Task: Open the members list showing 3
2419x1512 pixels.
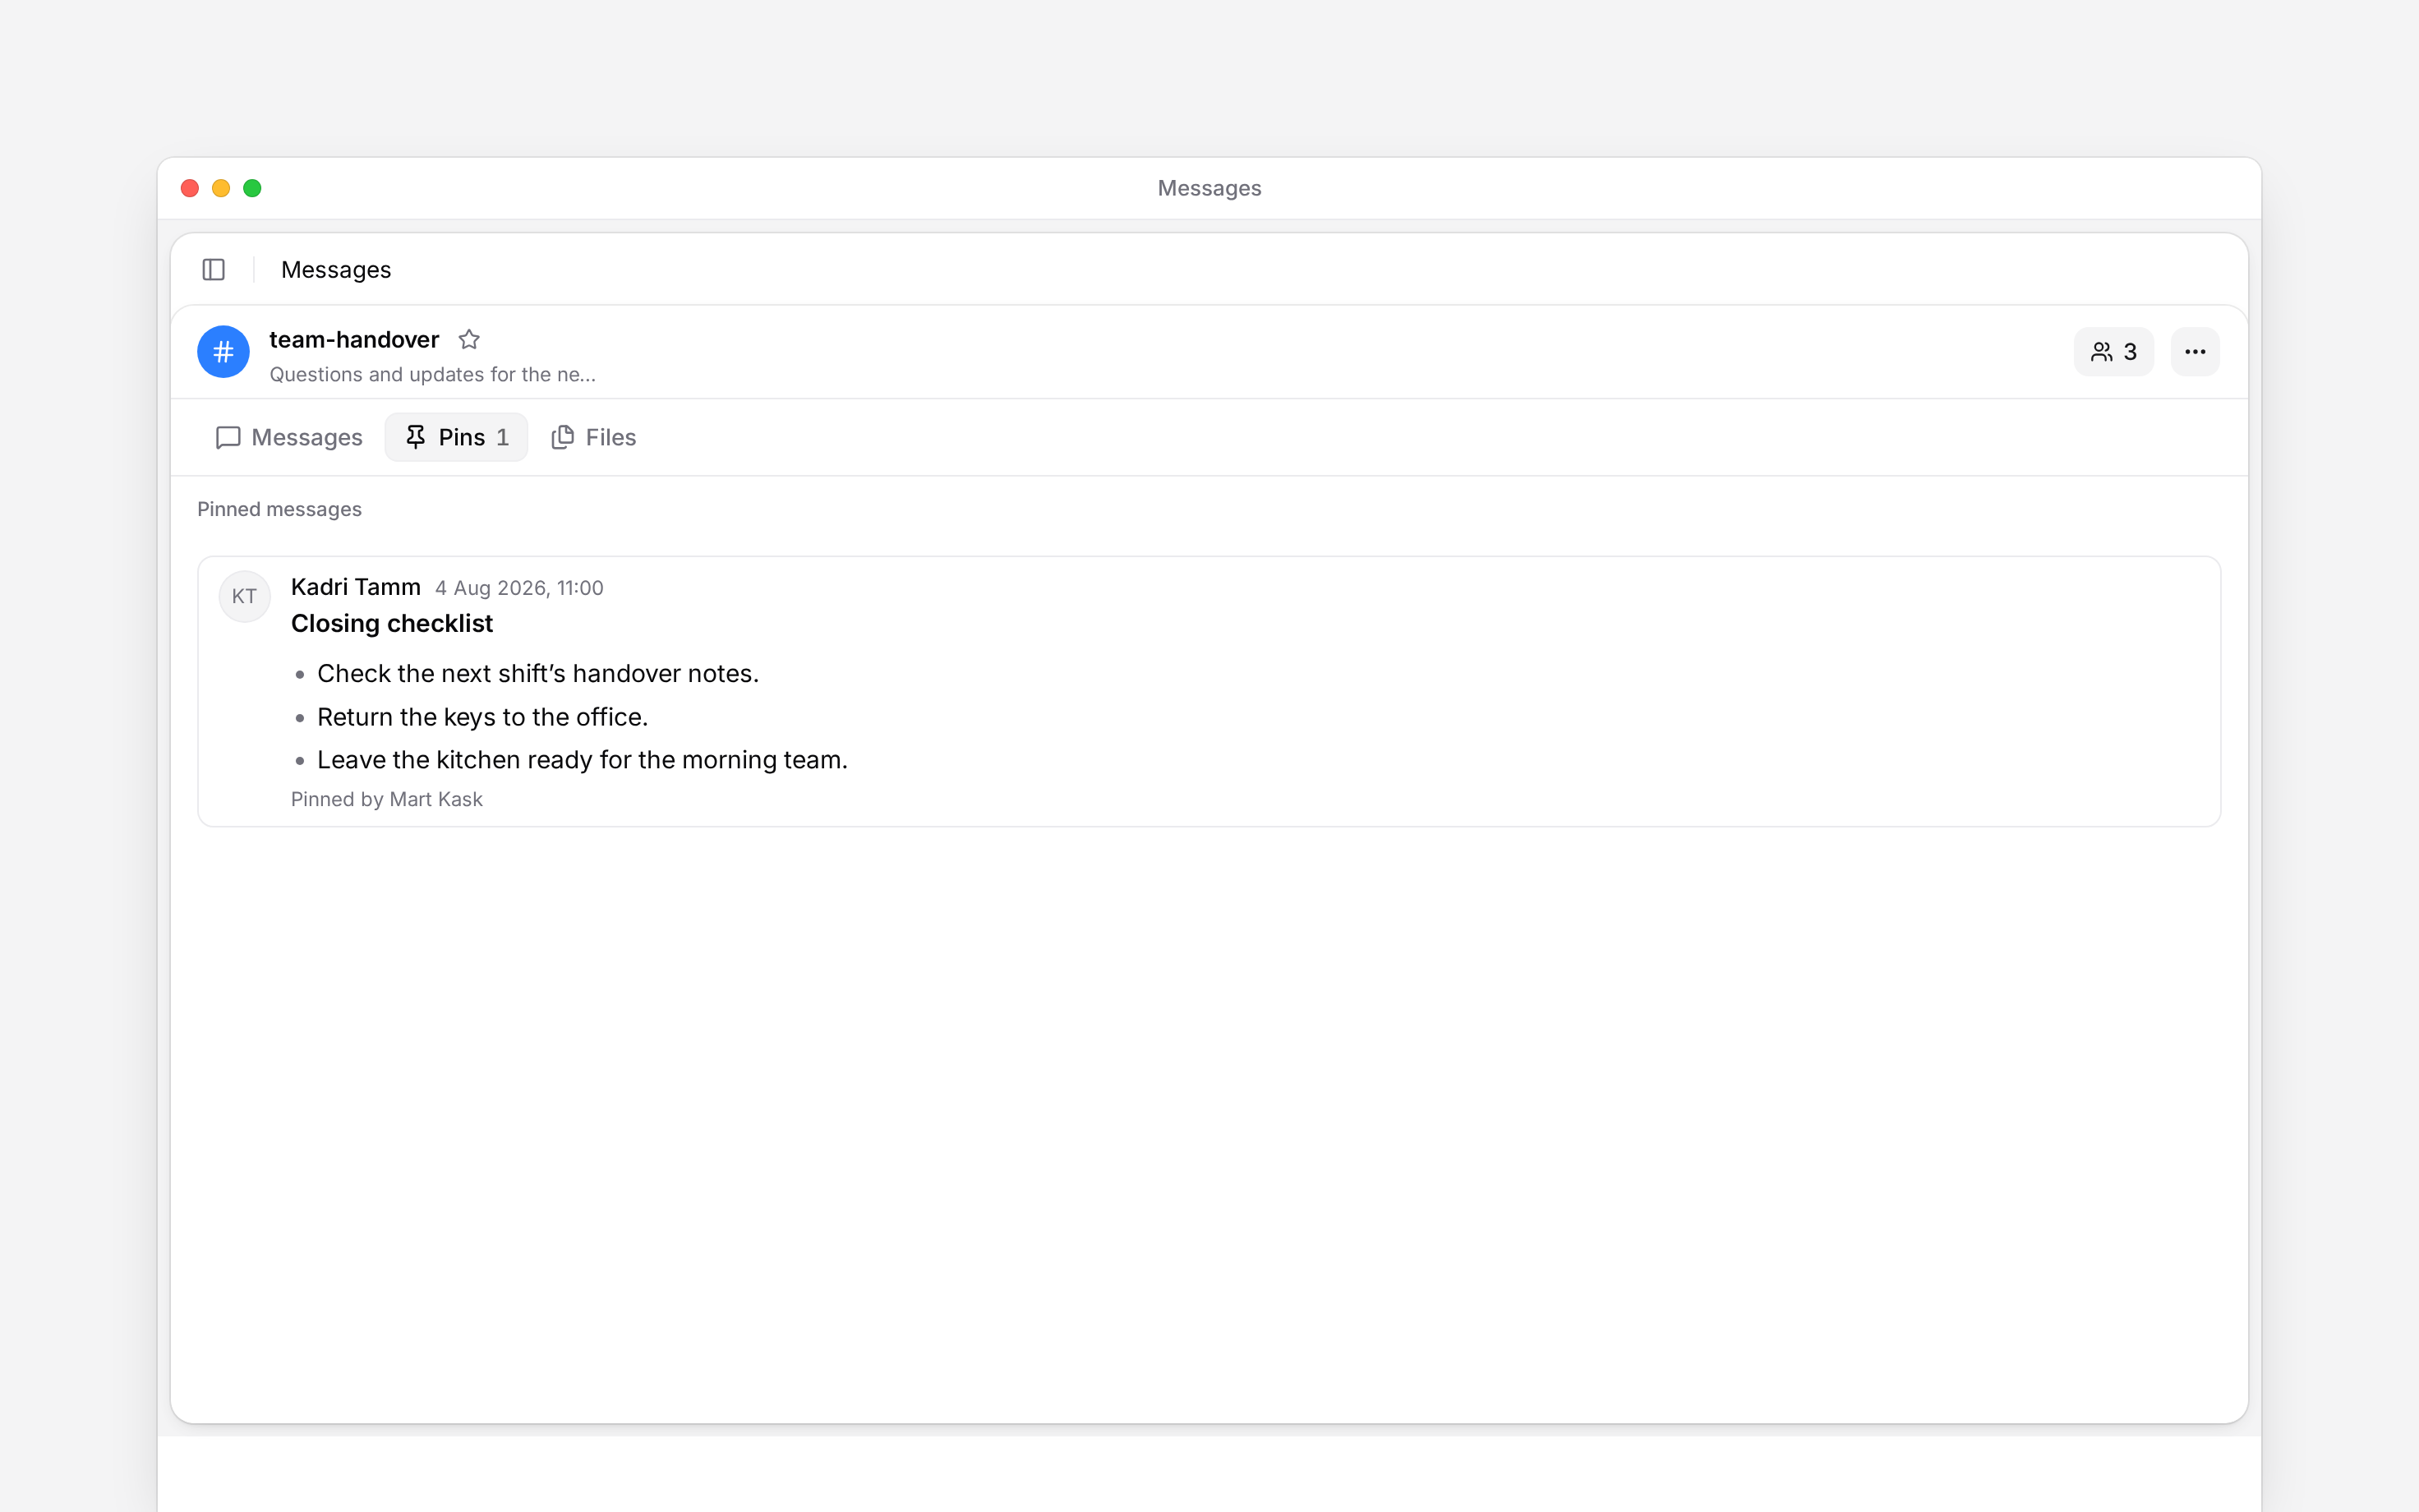Action: (x=2113, y=352)
